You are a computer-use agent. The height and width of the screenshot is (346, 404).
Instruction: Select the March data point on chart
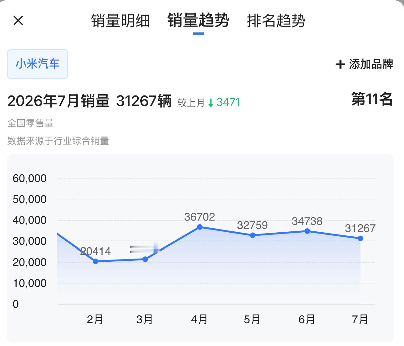[x=145, y=259]
